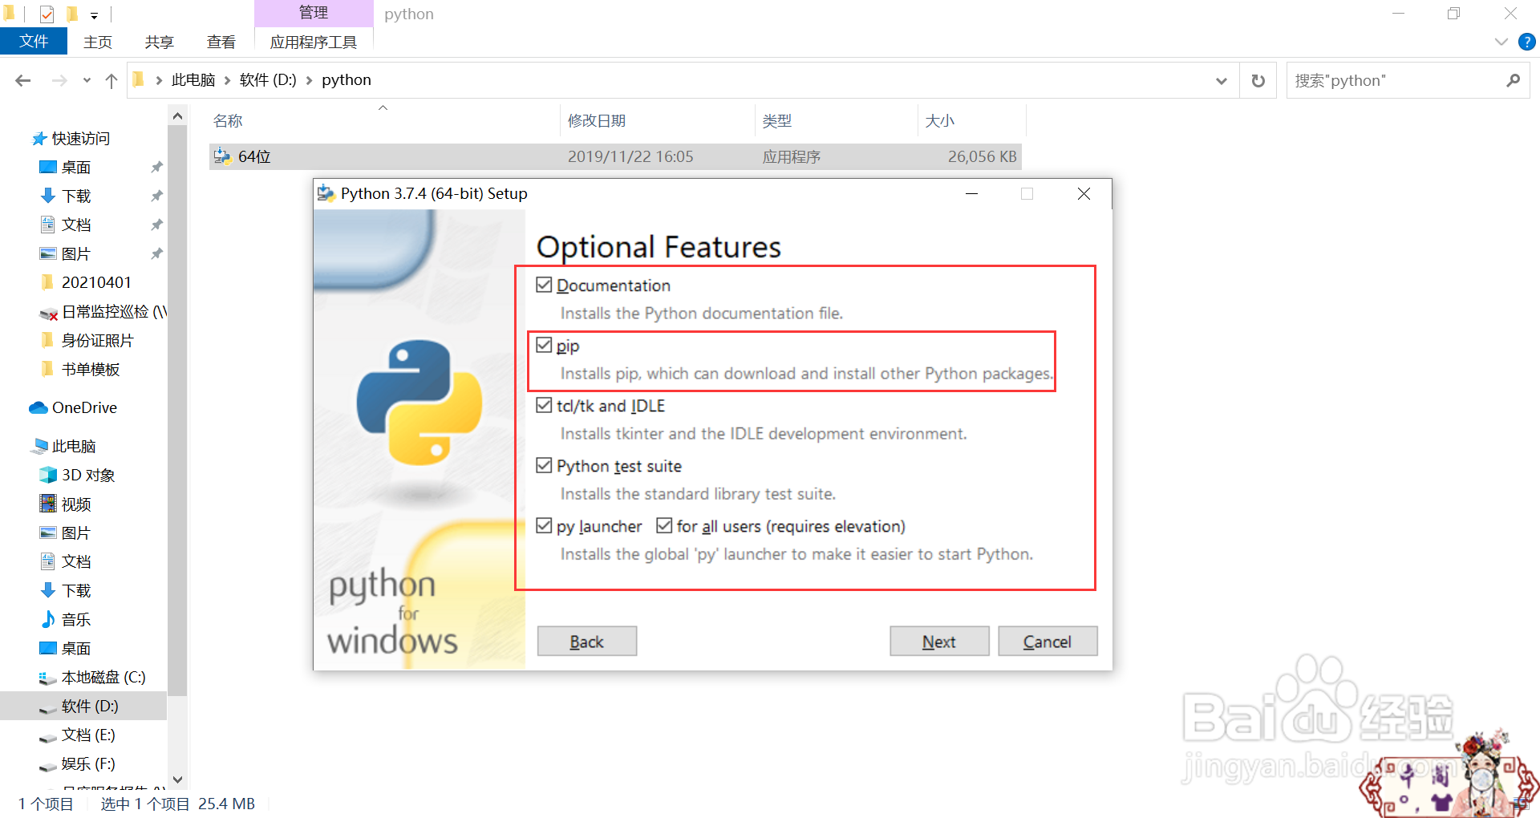The height and width of the screenshot is (818, 1540).
Task: Open the 身份证照片 folder
Action: coord(97,341)
